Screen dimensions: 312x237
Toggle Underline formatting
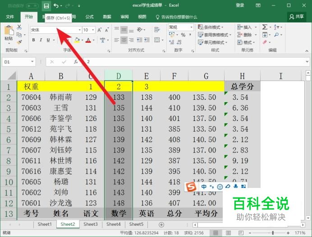[48, 40]
